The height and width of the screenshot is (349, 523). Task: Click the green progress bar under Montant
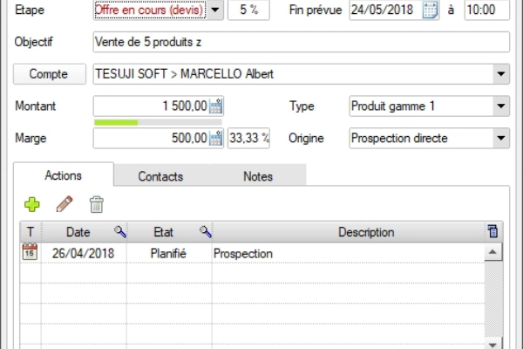tap(116, 122)
